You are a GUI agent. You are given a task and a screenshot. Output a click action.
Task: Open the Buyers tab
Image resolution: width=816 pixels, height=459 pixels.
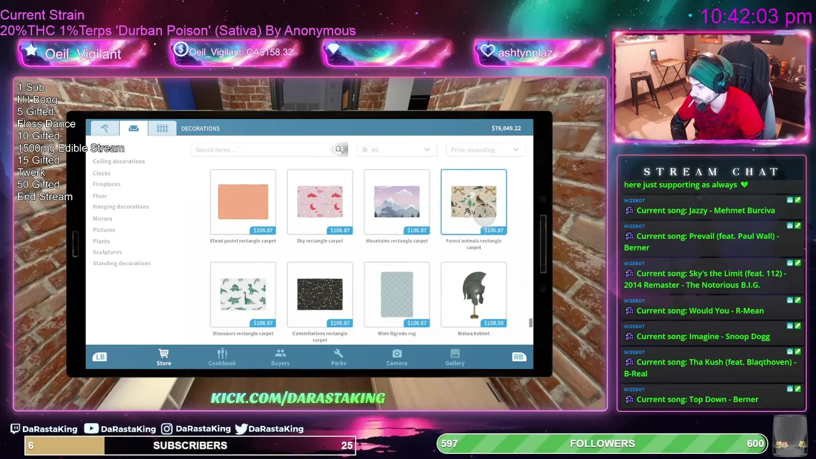coord(280,357)
